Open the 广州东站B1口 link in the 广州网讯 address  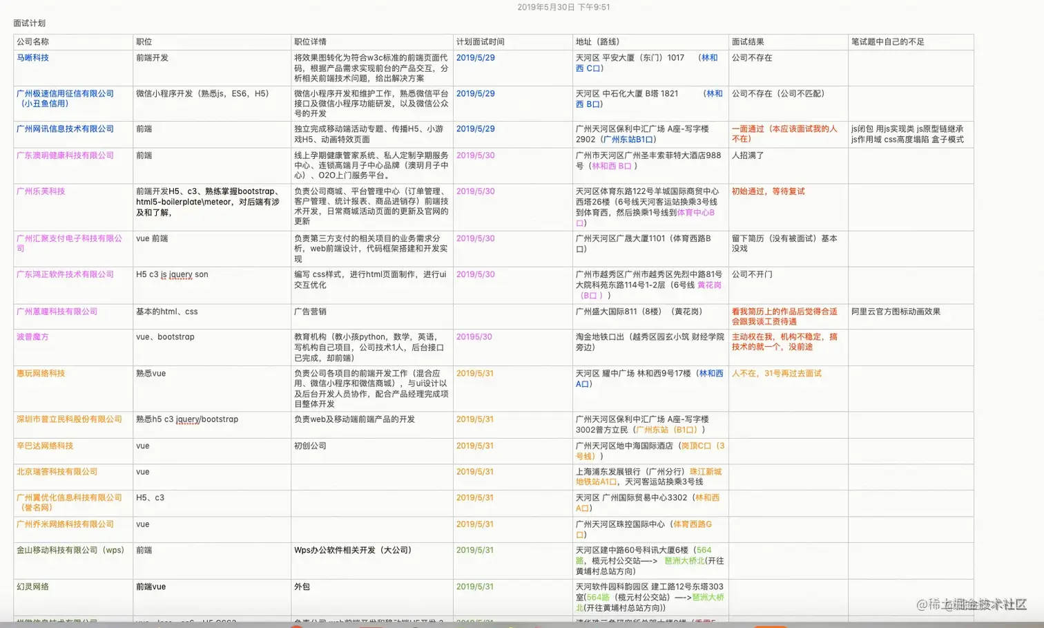point(627,140)
